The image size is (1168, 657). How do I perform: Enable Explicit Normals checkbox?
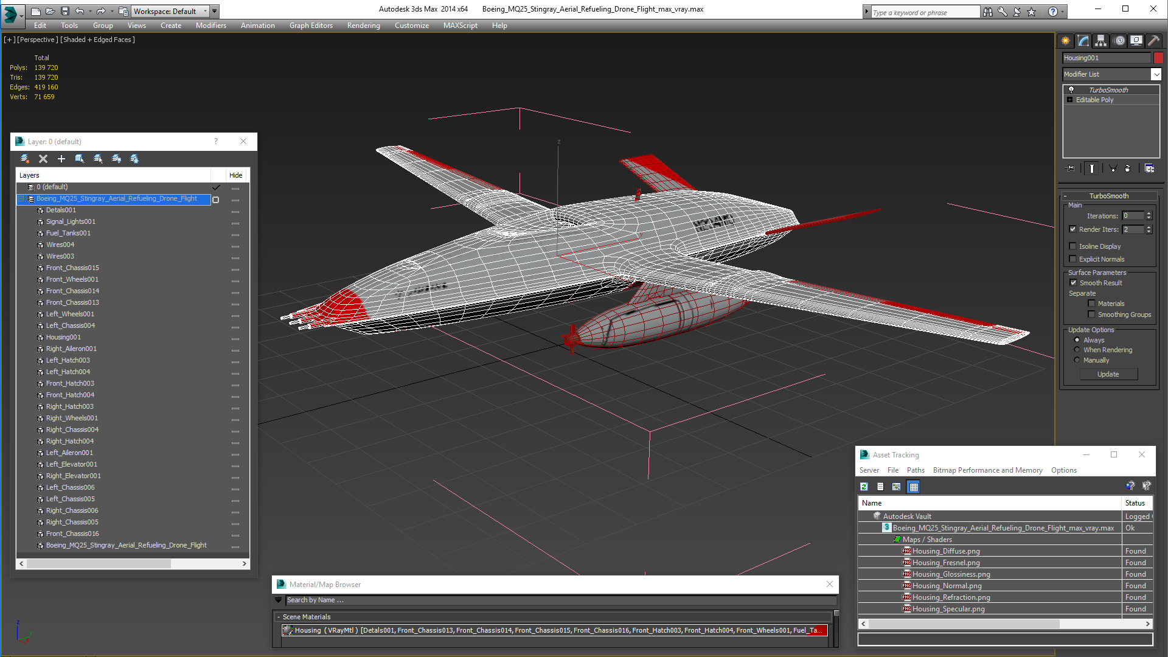1073,259
